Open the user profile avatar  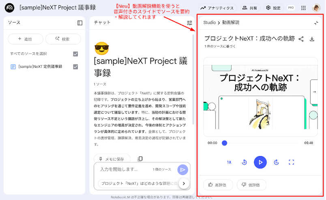pos(316,8)
